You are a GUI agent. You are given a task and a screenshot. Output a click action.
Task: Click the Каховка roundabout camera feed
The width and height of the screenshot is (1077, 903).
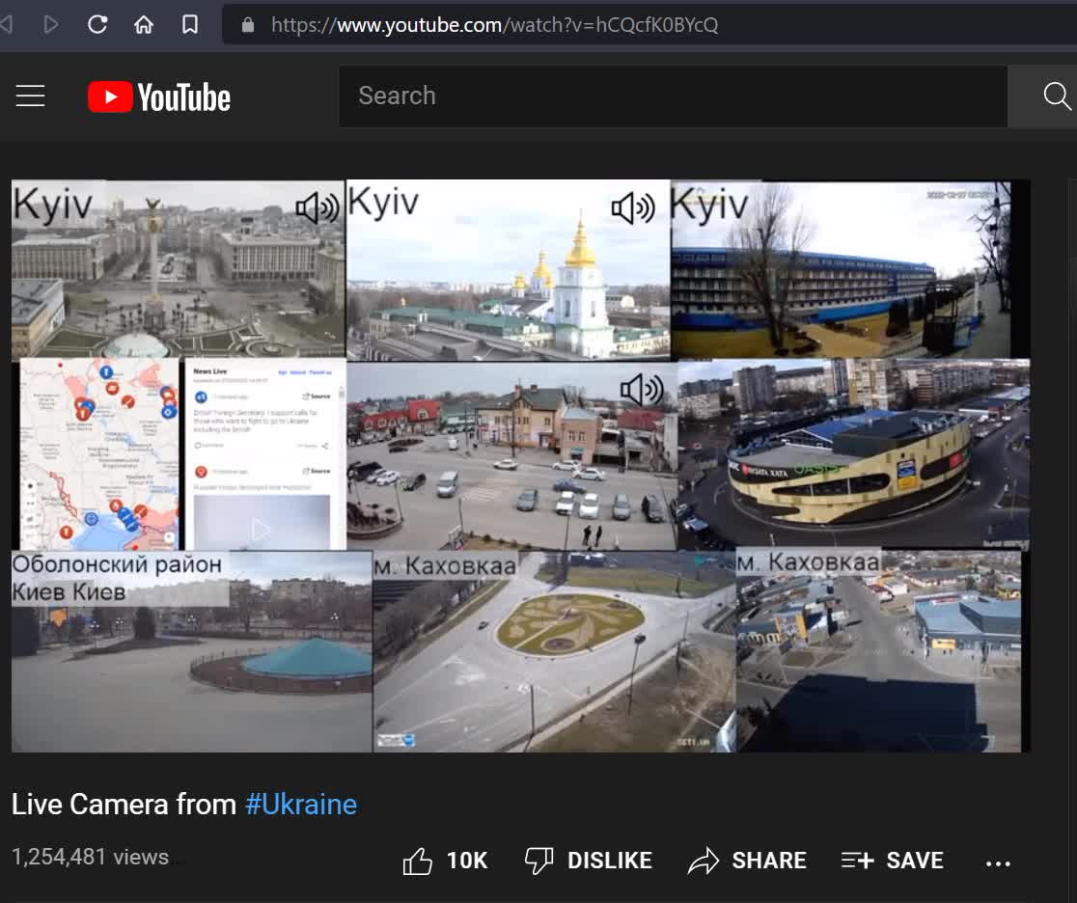click(x=554, y=651)
